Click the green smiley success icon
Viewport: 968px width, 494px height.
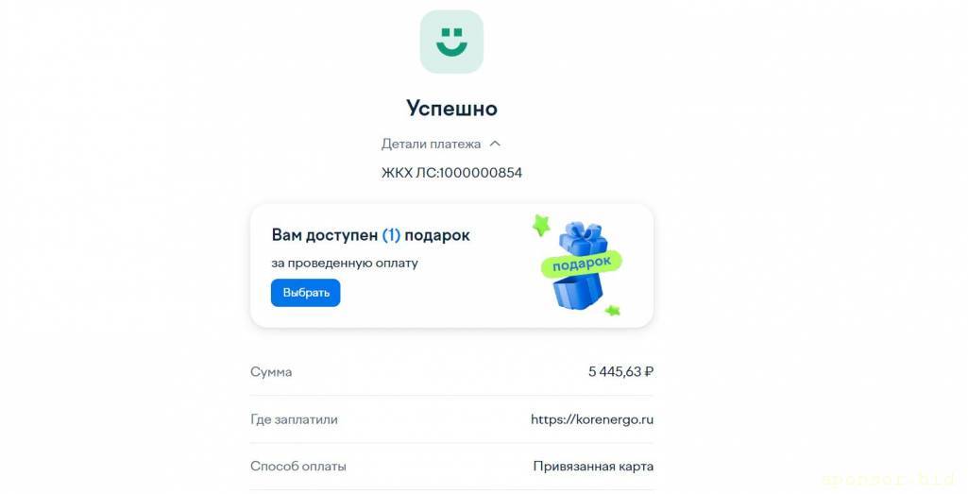click(x=451, y=42)
